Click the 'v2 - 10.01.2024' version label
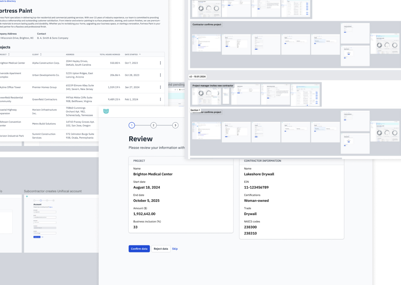Viewport: 401px width, 285px height. pos(197,77)
